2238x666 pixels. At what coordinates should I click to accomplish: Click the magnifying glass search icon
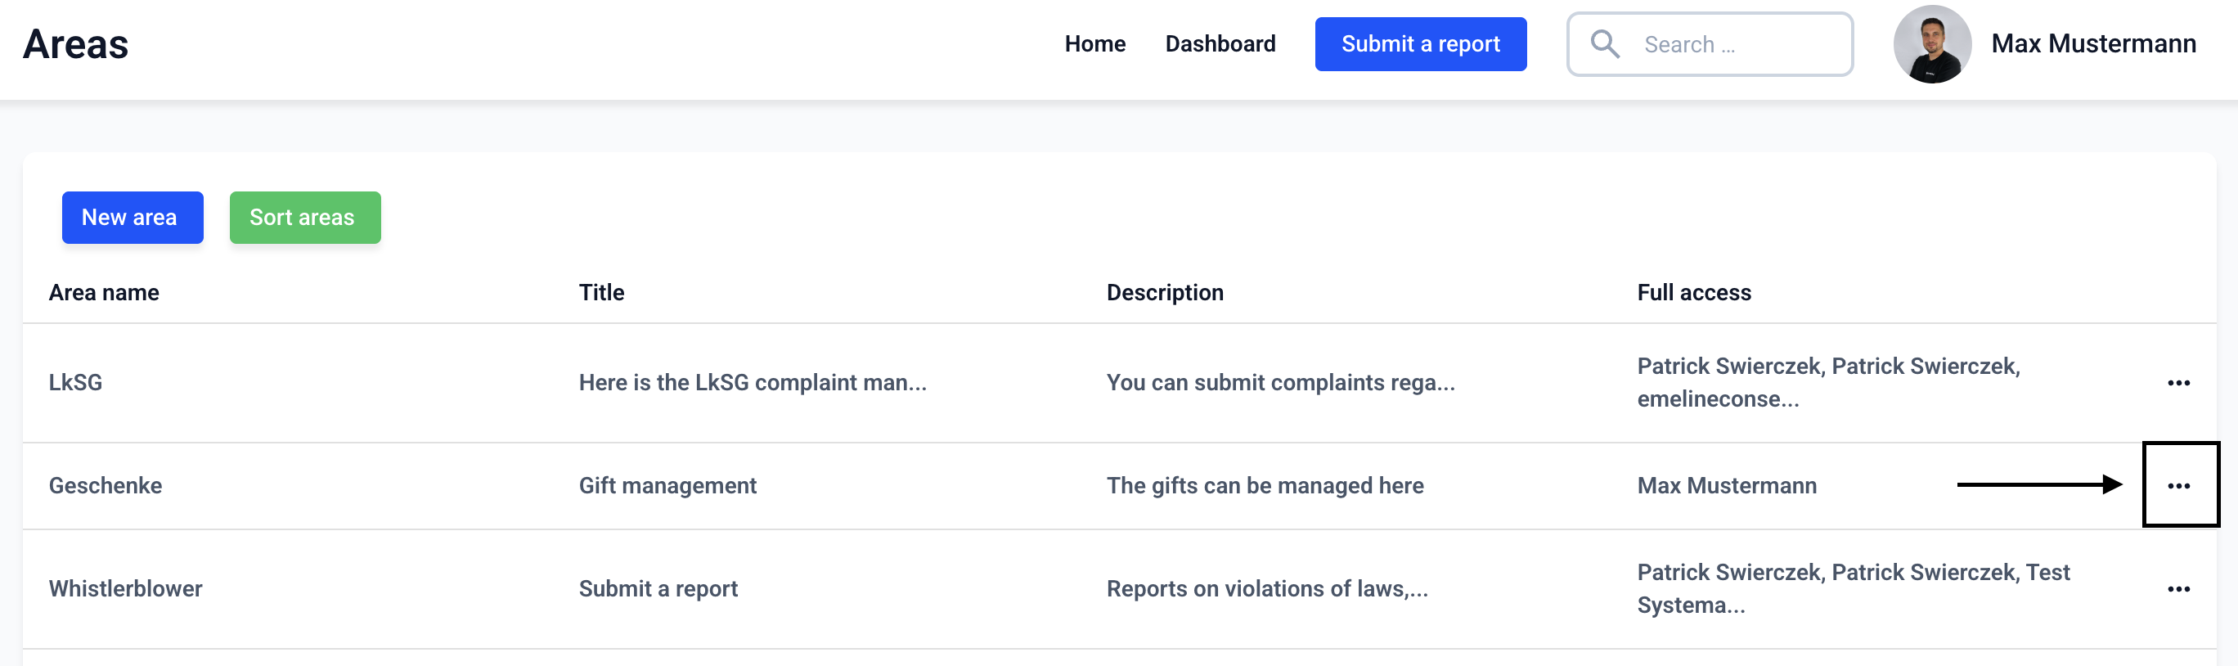pyautogui.click(x=1604, y=44)
